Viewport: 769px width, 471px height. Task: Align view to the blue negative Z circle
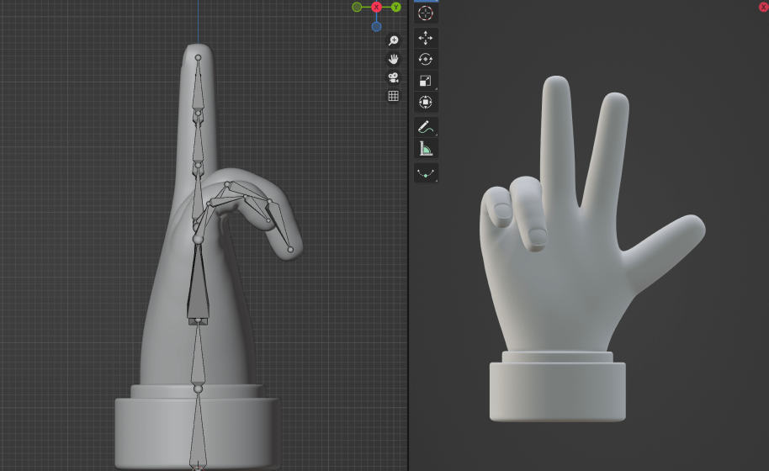[x=376, y=27]
